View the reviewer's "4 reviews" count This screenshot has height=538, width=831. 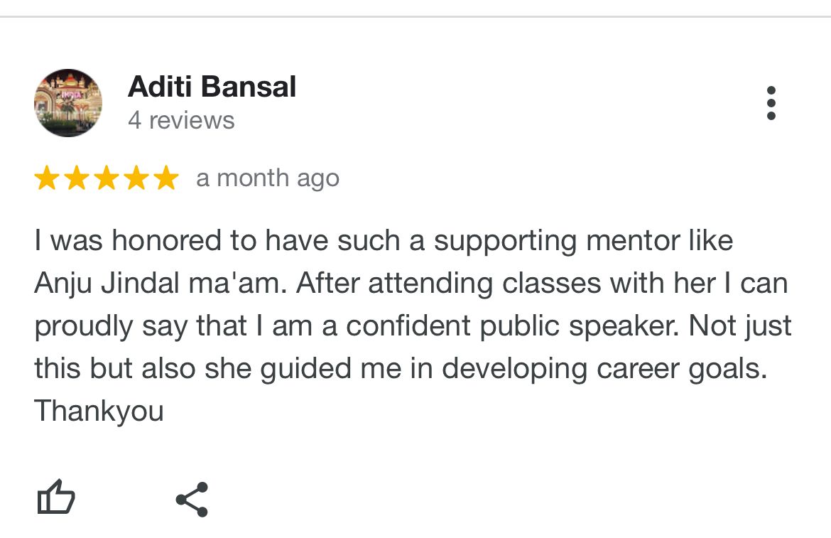[x=181, y=120]
